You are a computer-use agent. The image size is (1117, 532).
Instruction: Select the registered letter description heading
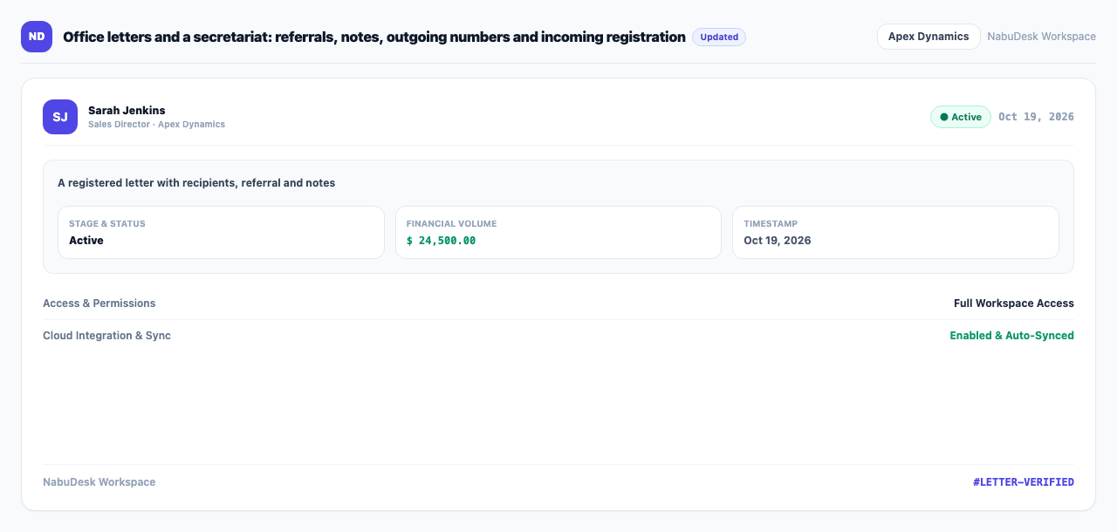pos(196,183)
